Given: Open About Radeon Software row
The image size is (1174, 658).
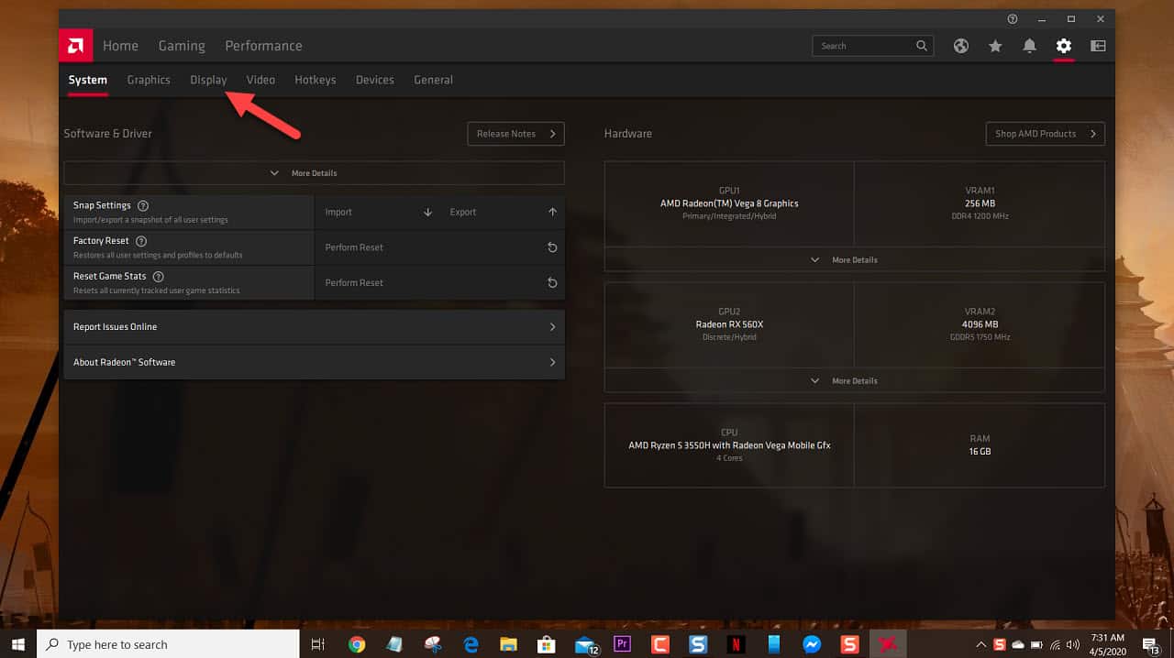Looking at the screenshot, I should pos(314,362).
